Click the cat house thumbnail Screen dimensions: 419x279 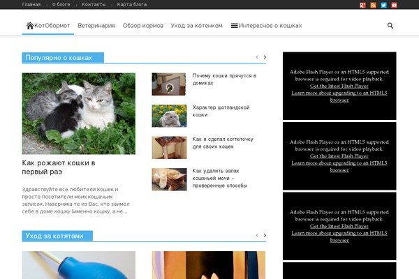tap(169, 84)
